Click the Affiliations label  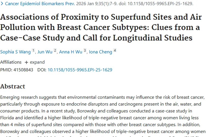pyautogui.click(x=11, y=62)
